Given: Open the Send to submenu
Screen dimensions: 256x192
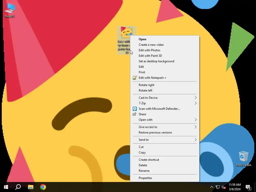Looking at the screenshot, I should pos(165,140).
